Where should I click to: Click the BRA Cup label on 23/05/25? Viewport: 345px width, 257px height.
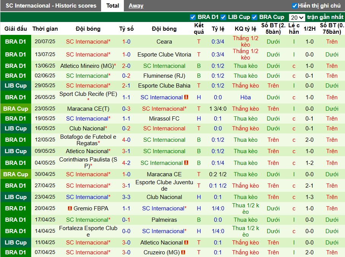[x=16, y=109]
